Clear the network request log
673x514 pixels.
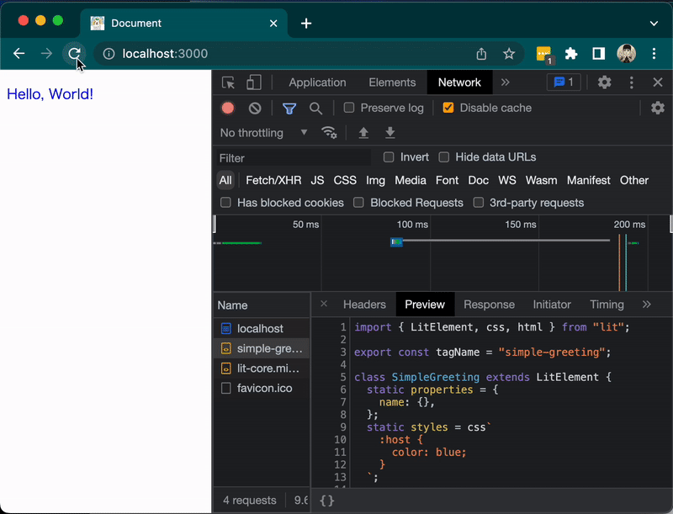pos(254,108)
